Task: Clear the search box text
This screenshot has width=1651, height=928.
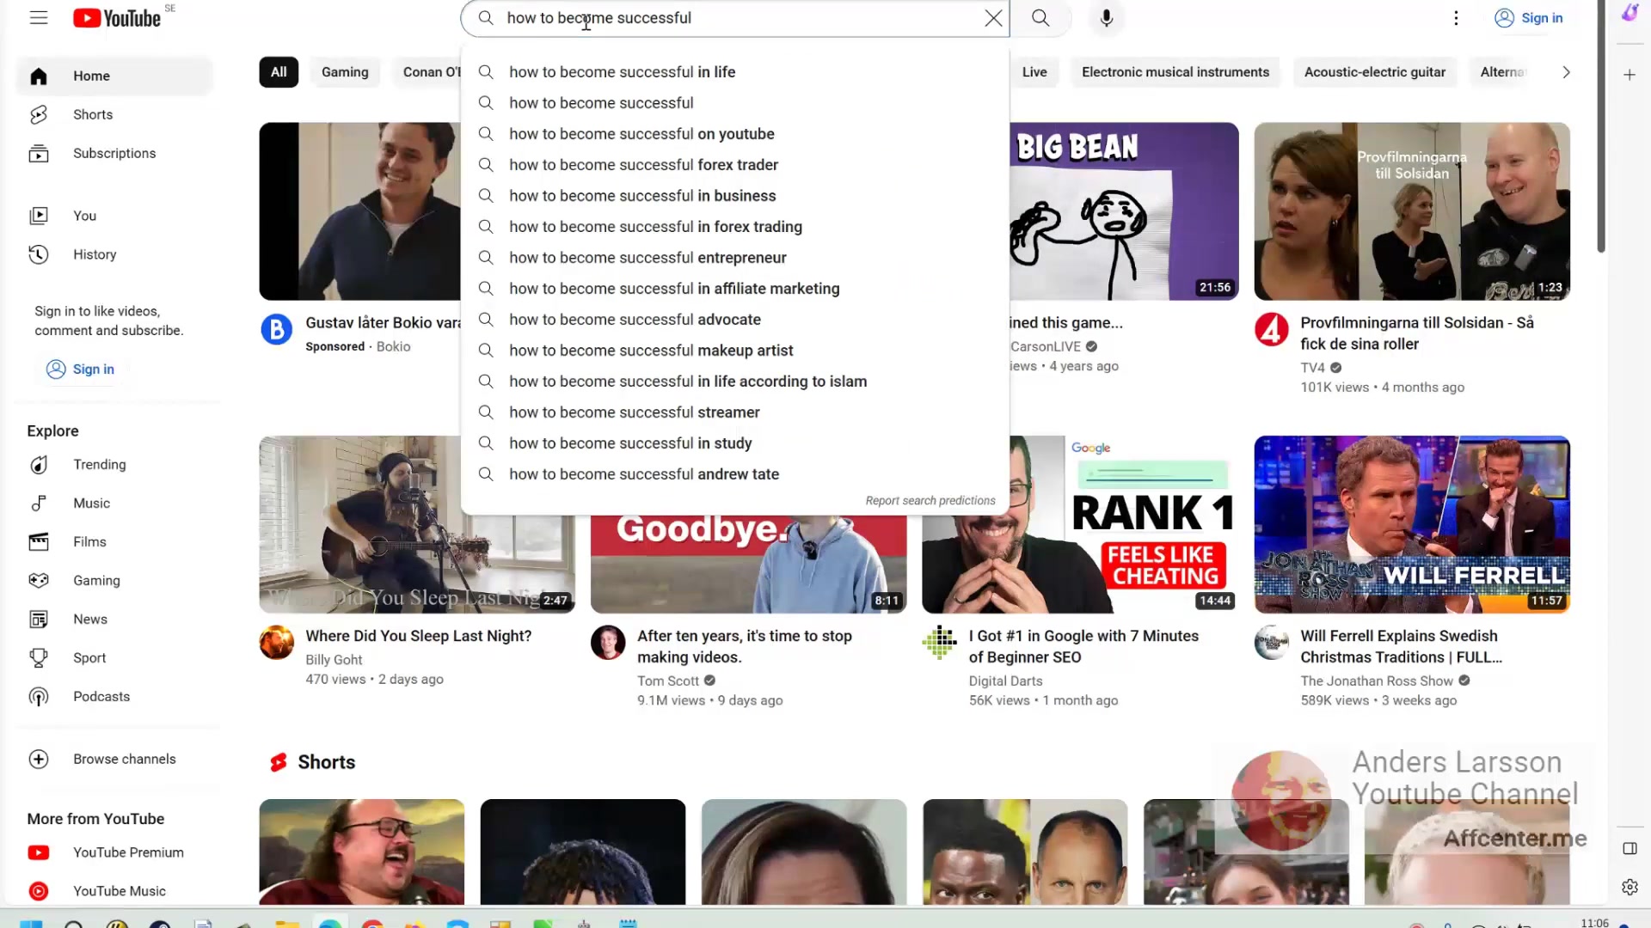Action: tap(993, 18)
